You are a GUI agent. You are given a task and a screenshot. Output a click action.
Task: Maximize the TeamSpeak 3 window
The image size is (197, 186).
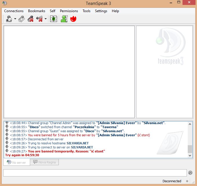[179, 2]
